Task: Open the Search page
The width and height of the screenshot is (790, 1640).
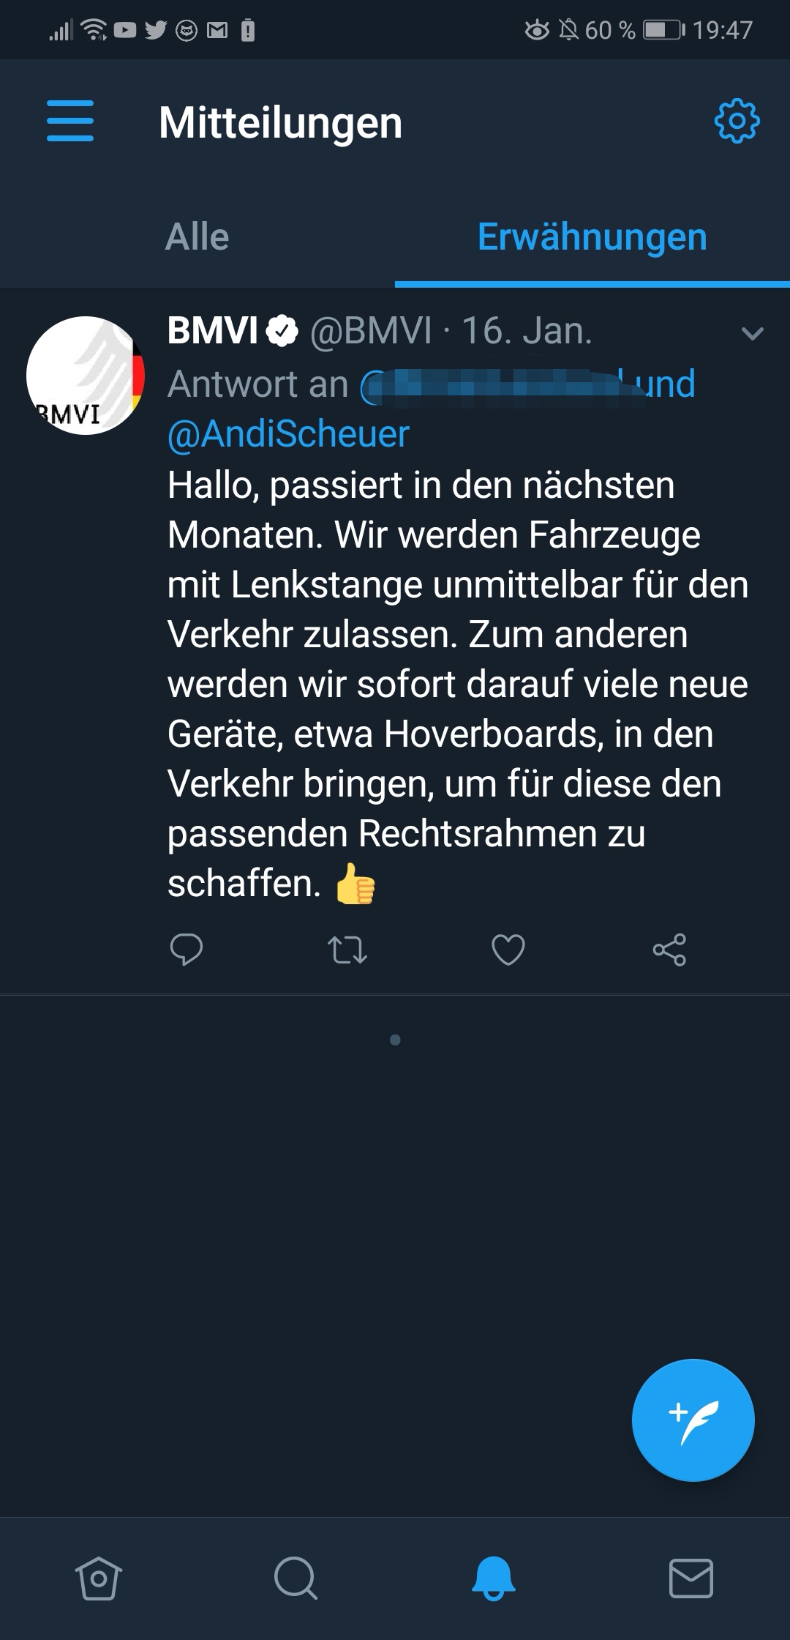Action: pos(296,1578)
